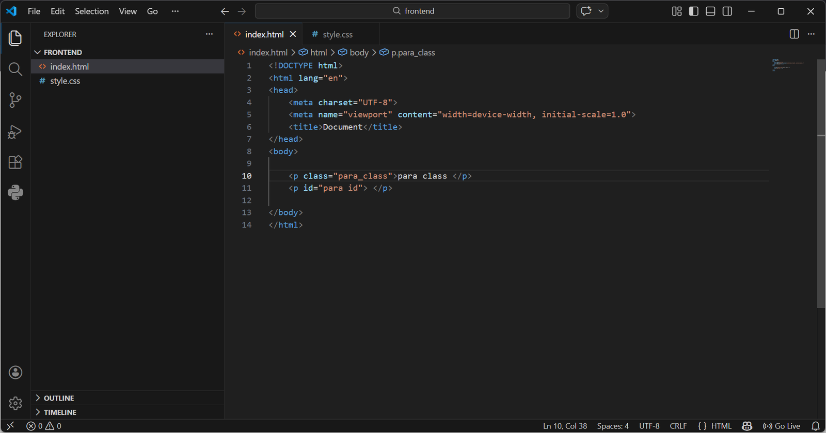Click the notifications bell in status bar

[x=816, y=426]
